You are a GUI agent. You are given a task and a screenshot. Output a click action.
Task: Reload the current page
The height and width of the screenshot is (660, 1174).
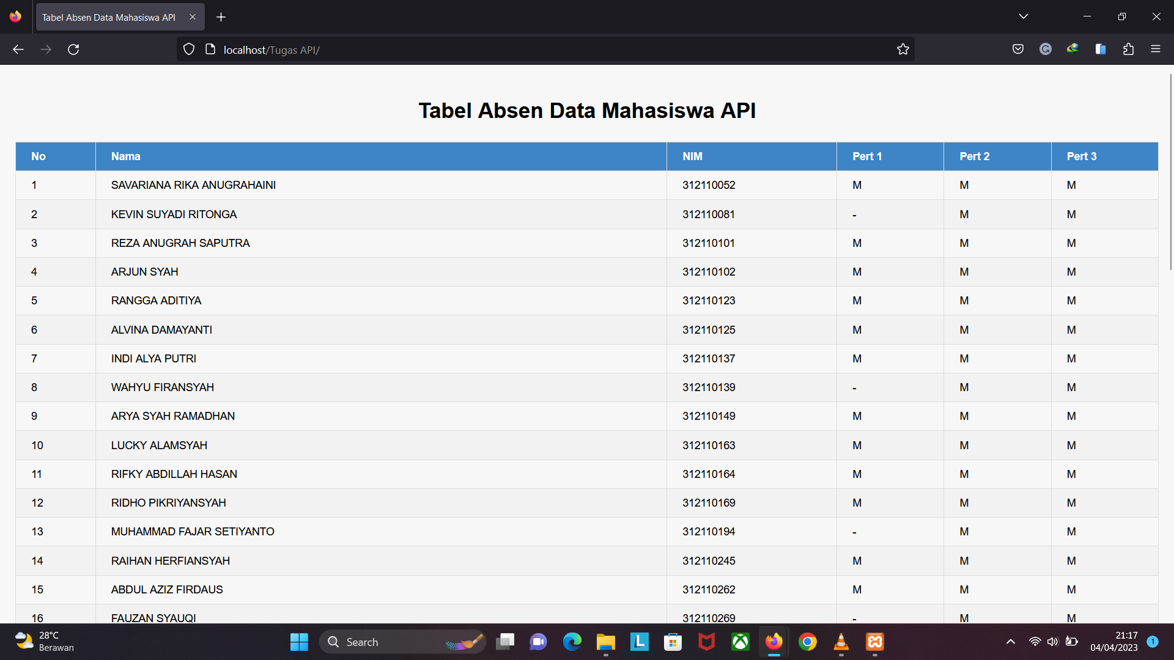(x=73, y=49)
